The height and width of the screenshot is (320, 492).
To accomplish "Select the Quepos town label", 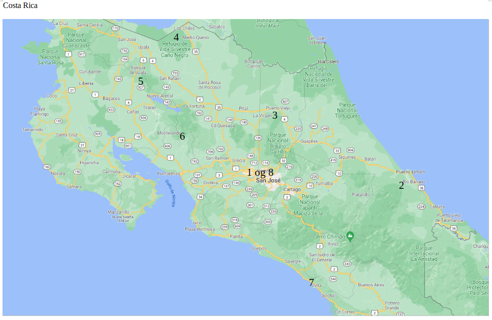I will pos(259,248).
